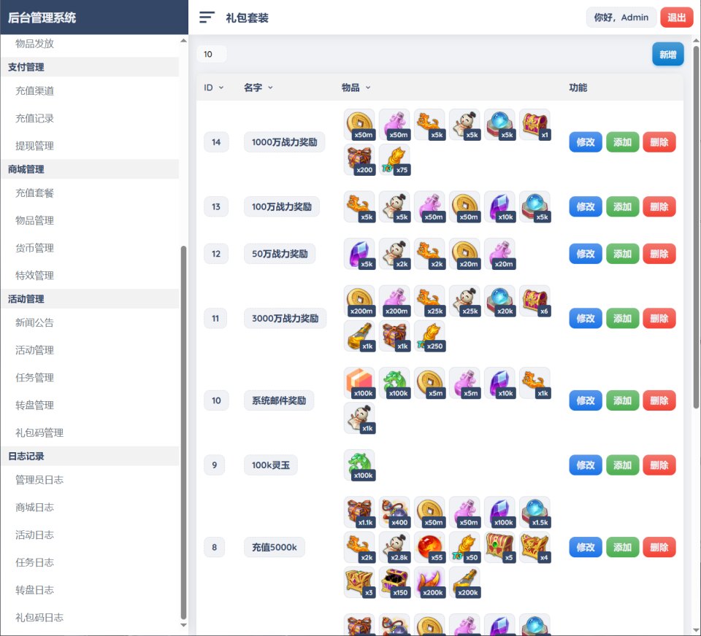The height and width of the screenshot is (636, 701).
Task: Click golden chest x3 in 充值5000k row
Action: point(359,583)
